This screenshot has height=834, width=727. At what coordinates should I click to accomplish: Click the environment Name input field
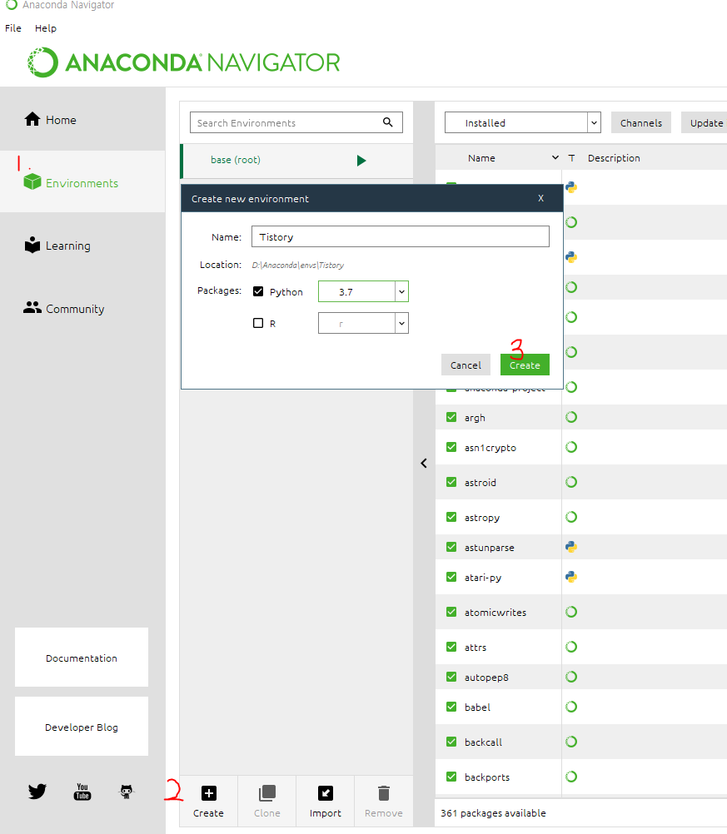pos(401,236)
